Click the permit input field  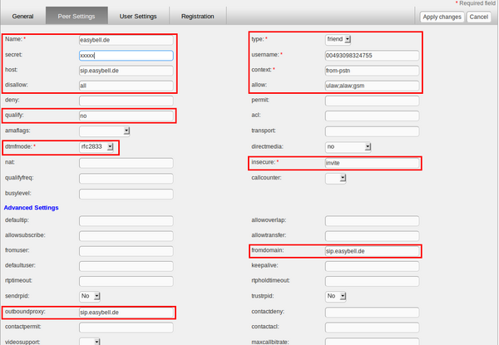click(372, 101)
